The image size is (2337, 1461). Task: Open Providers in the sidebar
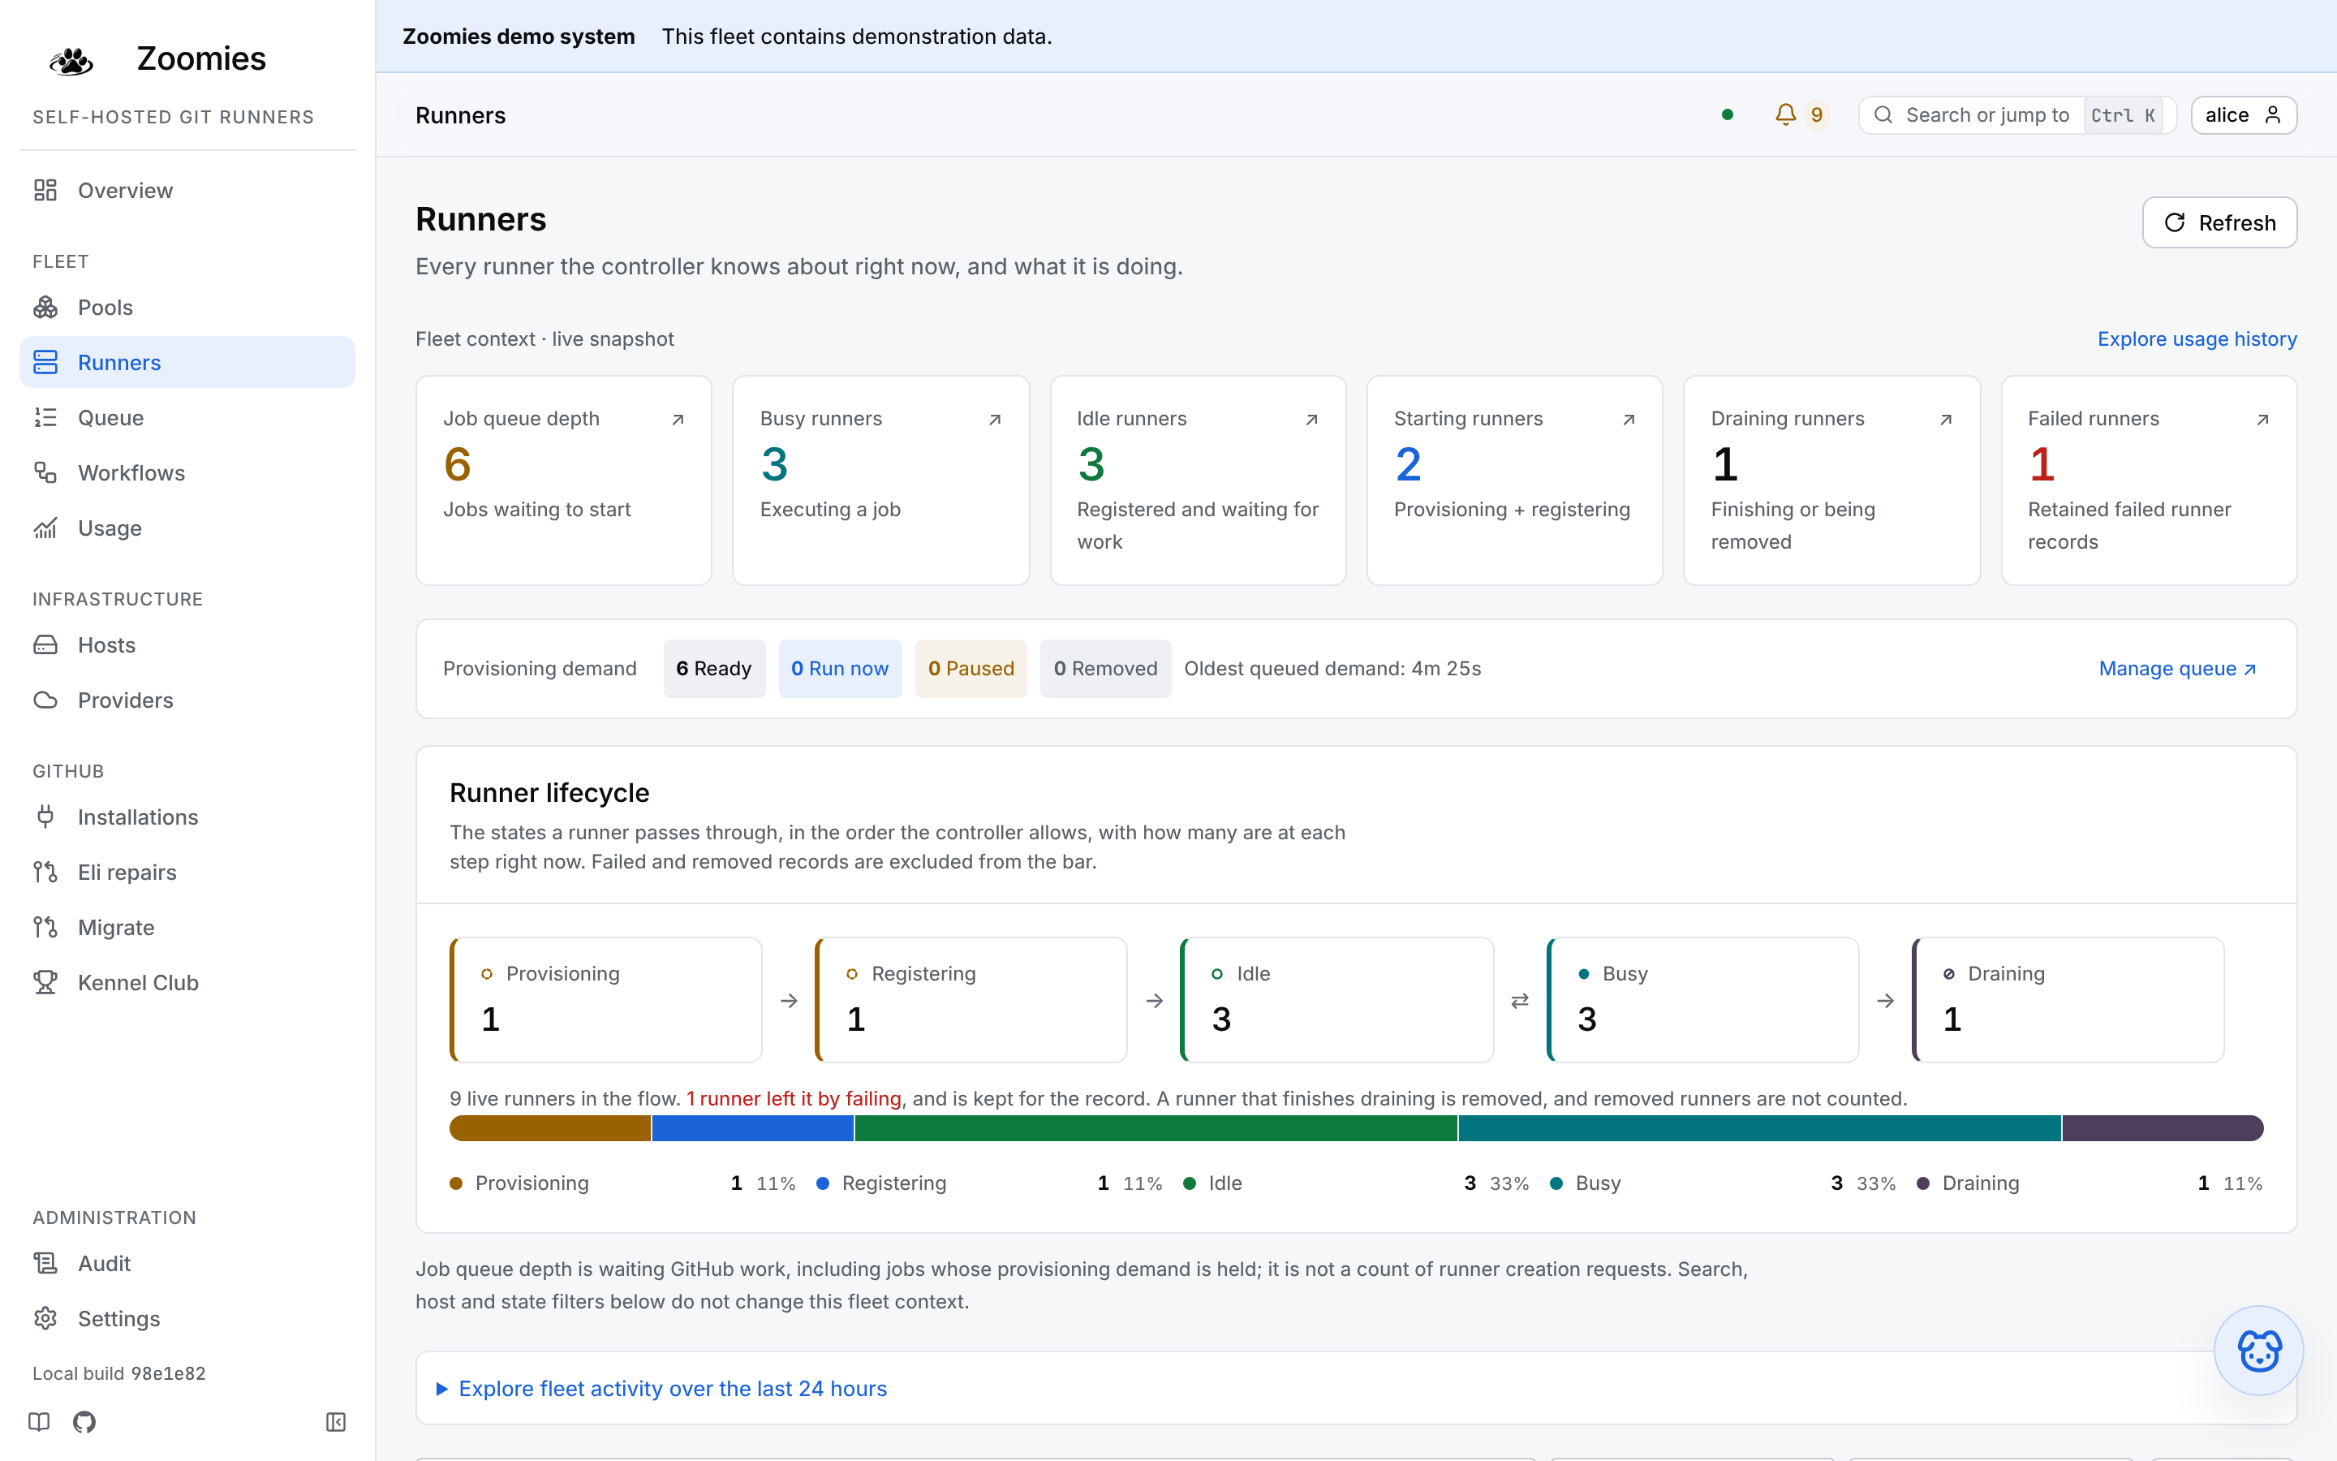point(187,700)
